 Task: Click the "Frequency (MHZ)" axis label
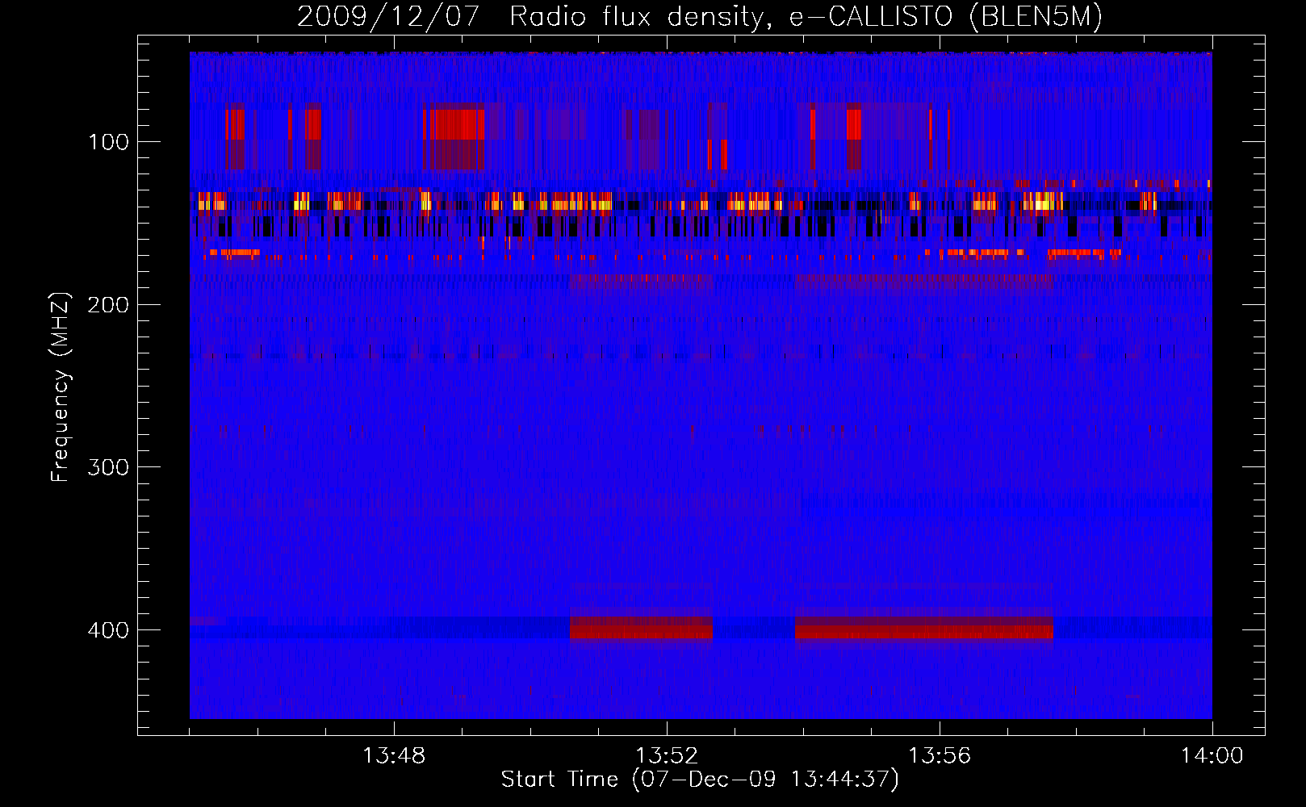[x=61, y=387]
